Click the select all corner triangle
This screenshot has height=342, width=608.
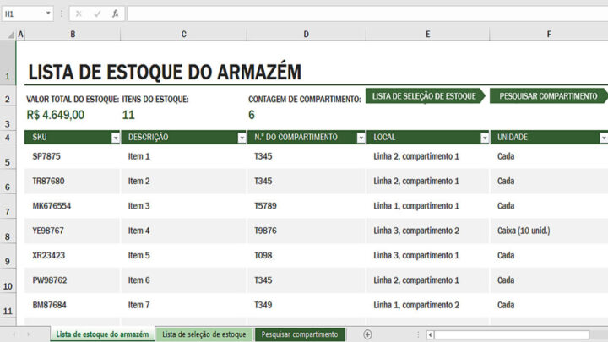click(9, 34)
